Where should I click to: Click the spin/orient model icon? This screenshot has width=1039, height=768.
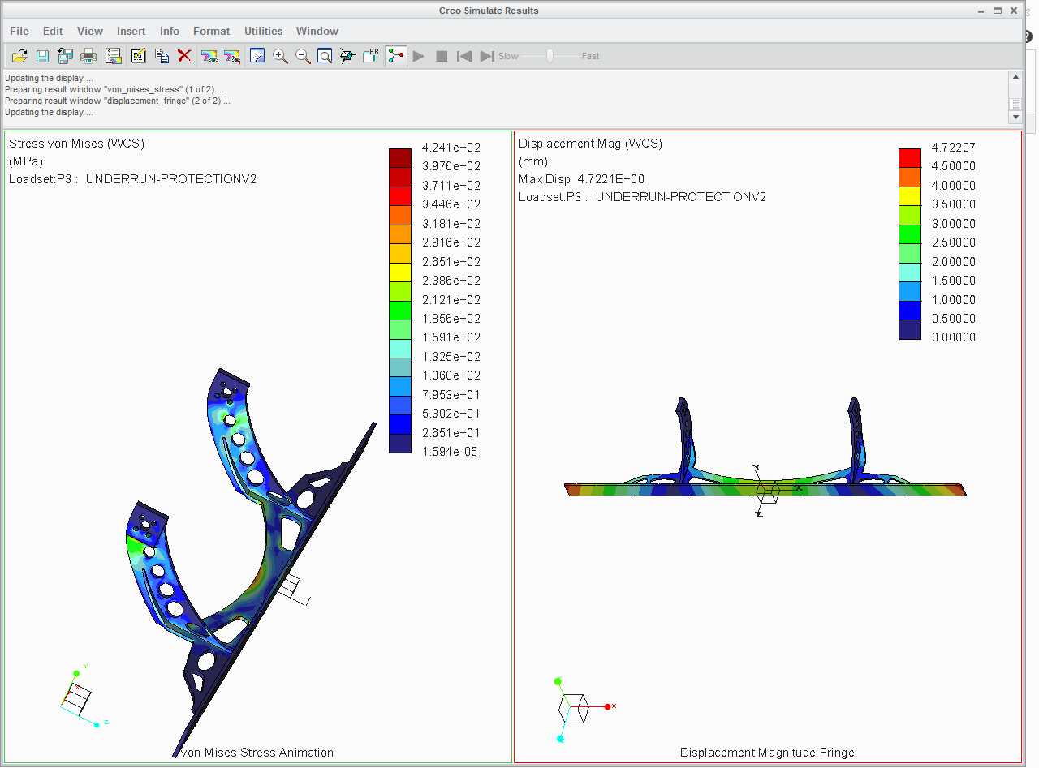tap(347, 56)
